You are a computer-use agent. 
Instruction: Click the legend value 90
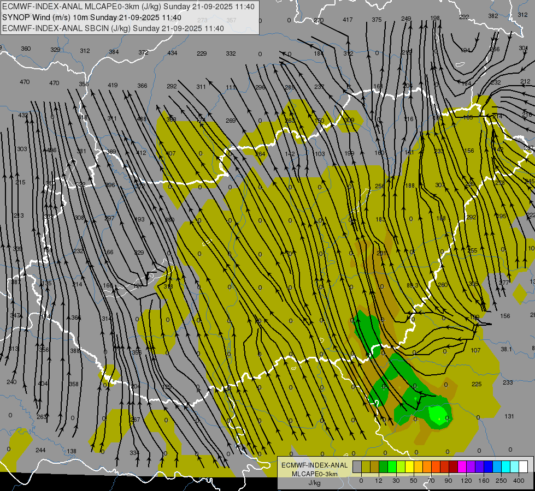coord(448,481)
